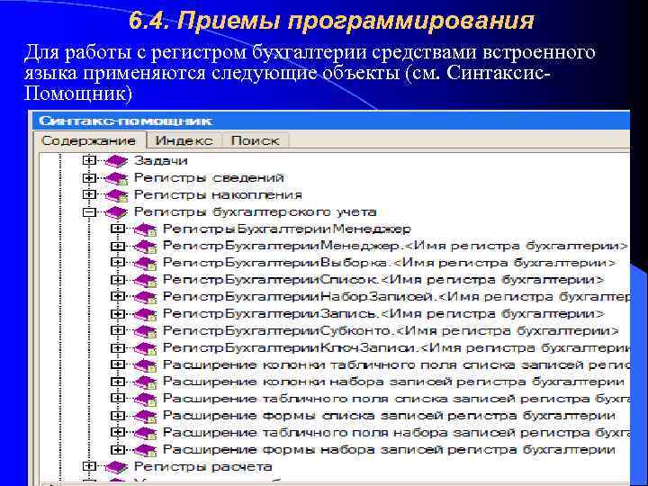The height and width of the screenshot is (486, 648).
Task: Select Регистры бухгалтерского учета item
Action: [x=255, y=212]
